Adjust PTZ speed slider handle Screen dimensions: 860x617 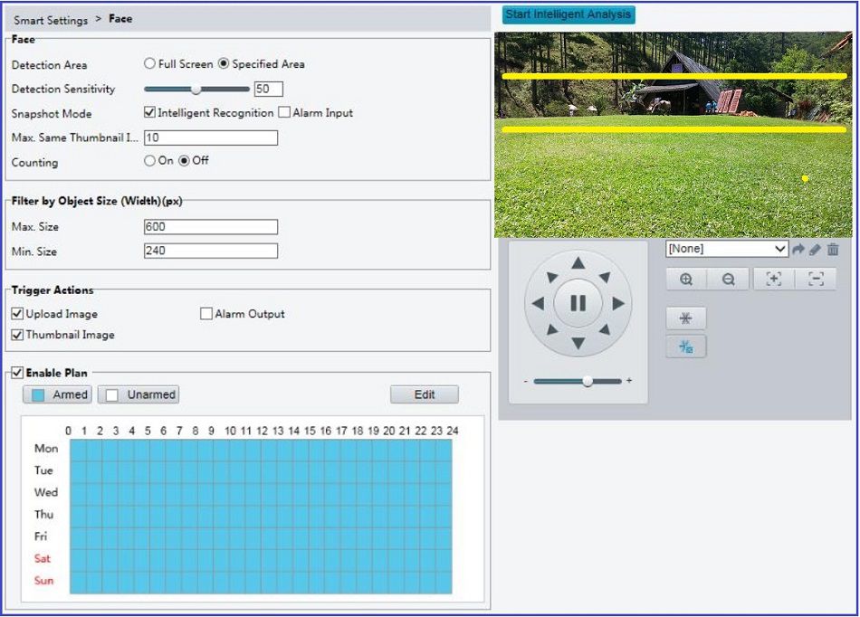(x=588, y=381)
